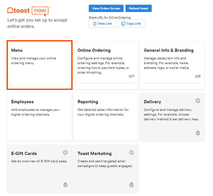This screenshot has width=213, height=196.
Task: Open the Reporting card
Action: (x=106, y=117)
